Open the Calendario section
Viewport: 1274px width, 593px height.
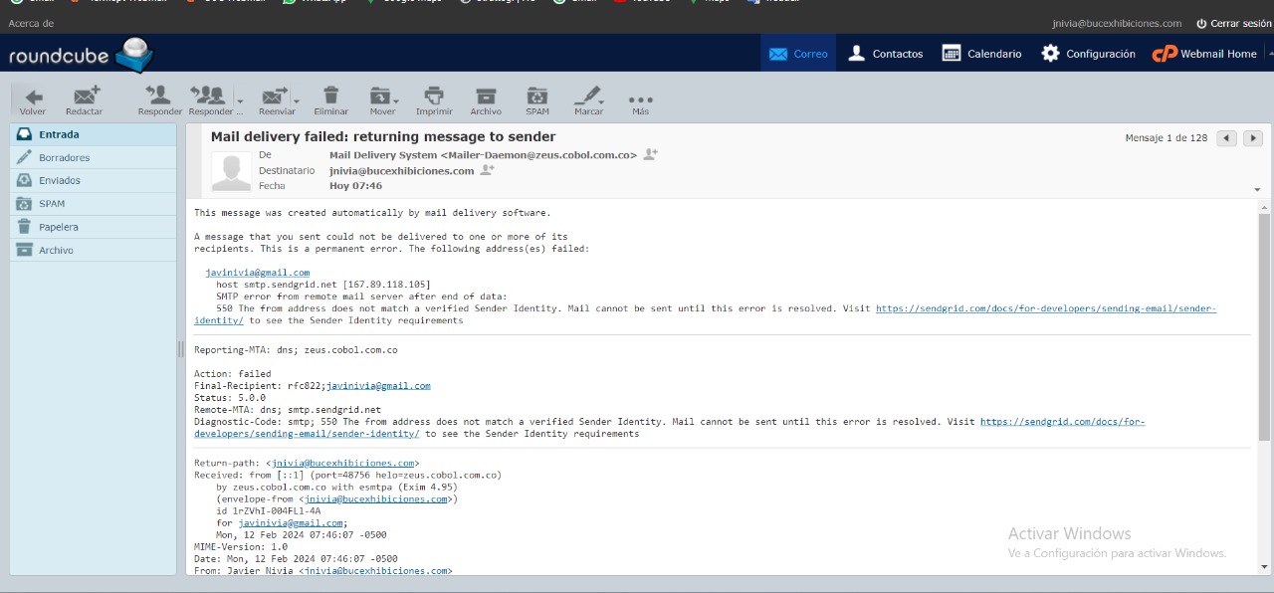coord(981,54)
